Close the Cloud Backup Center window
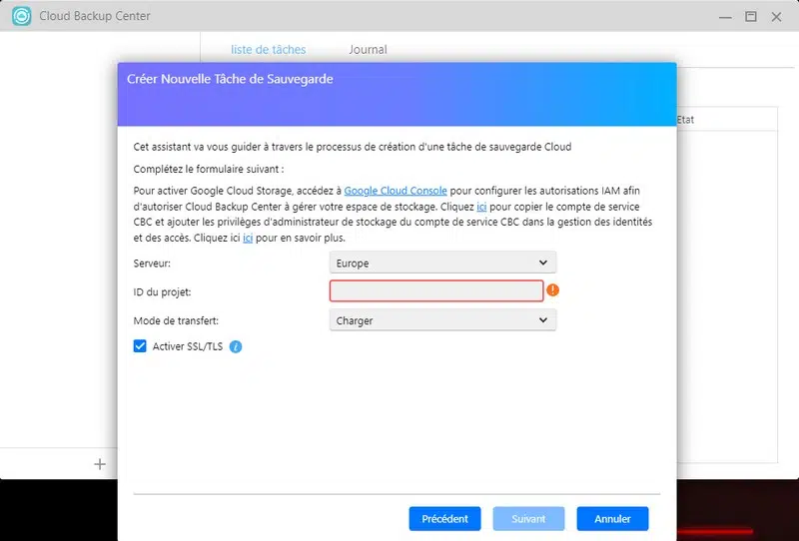The height and width of the screenshot is (541, 799). click(776, 17)
